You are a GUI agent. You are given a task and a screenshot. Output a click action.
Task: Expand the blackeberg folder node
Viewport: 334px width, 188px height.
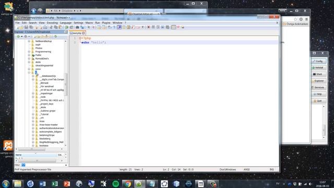point(33,138)
